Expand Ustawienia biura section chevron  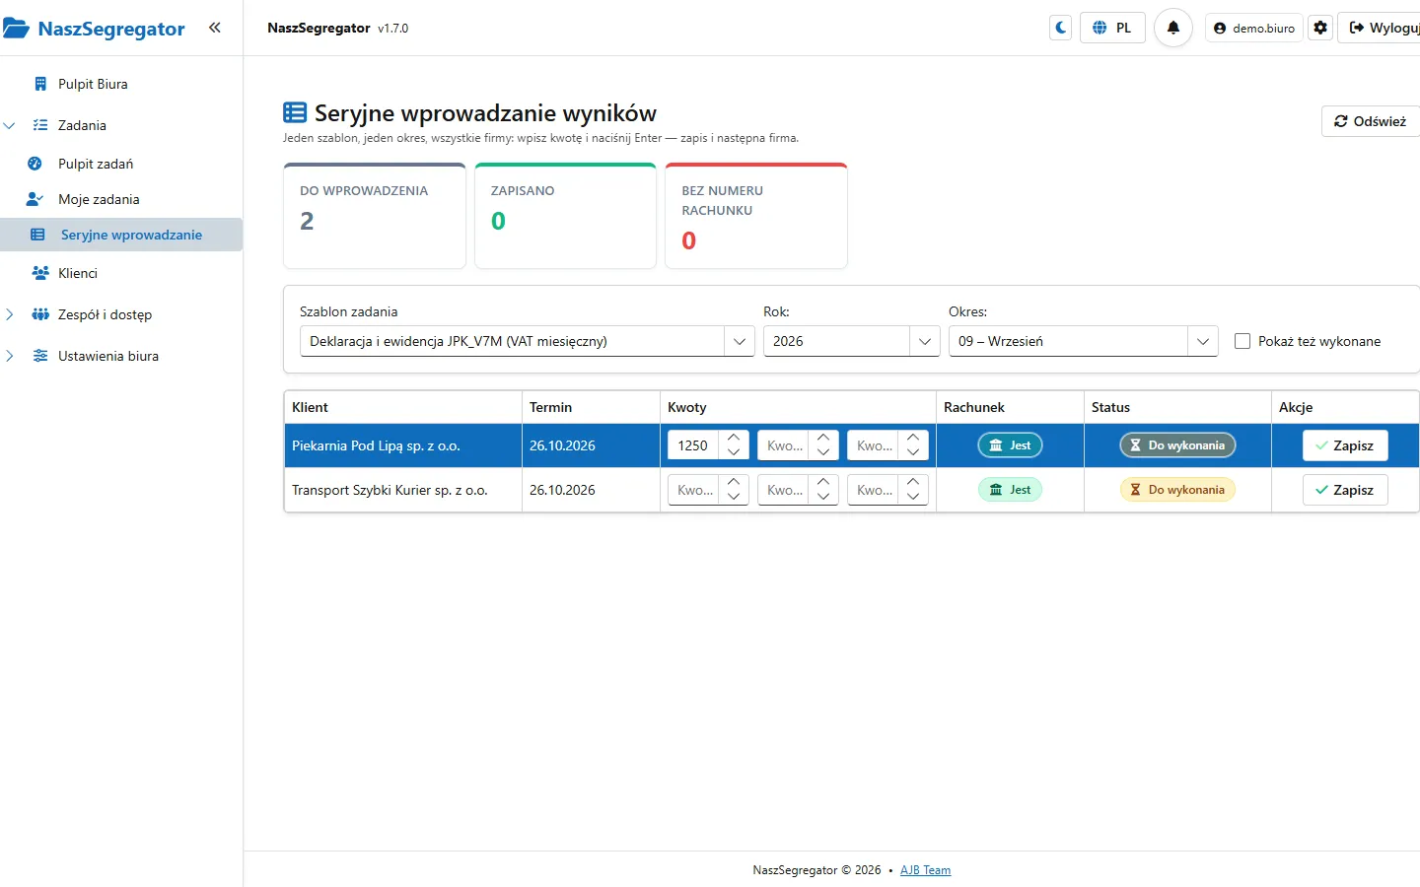[x=10, y=356]
